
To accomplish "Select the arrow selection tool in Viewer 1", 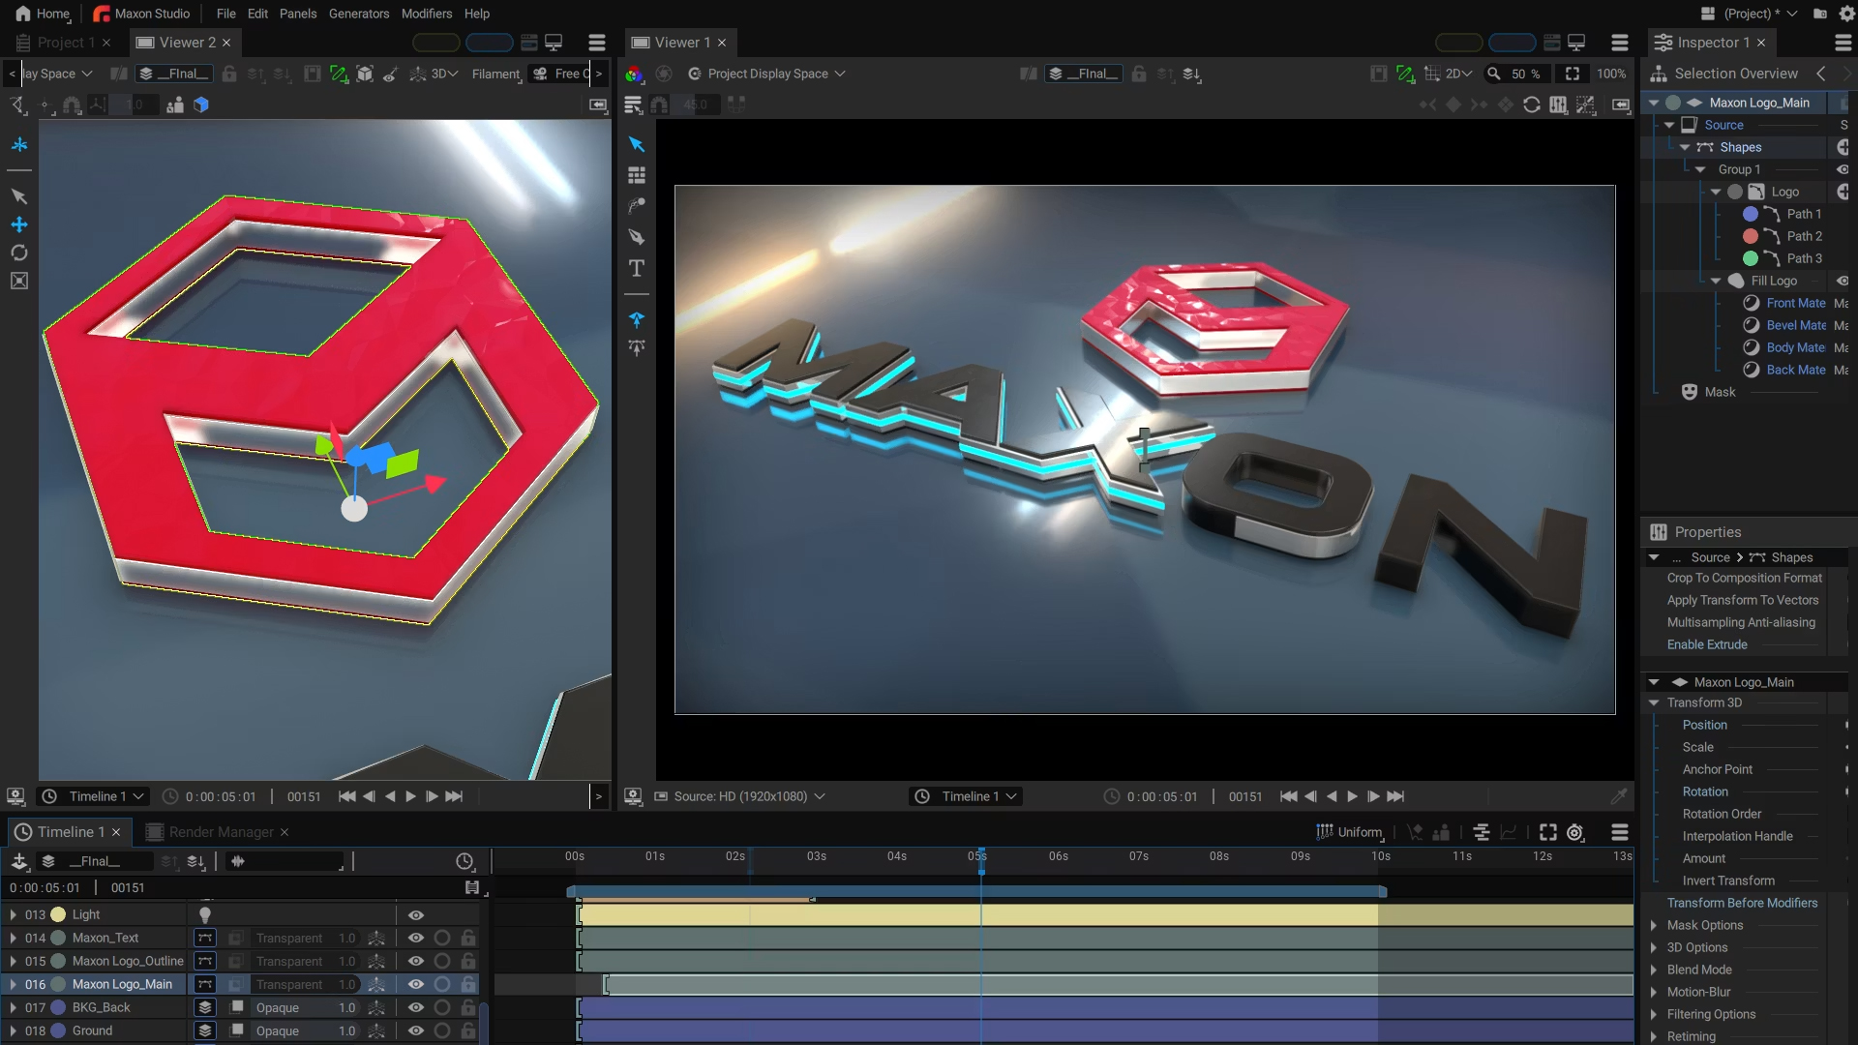I will (x=636, y=144).
